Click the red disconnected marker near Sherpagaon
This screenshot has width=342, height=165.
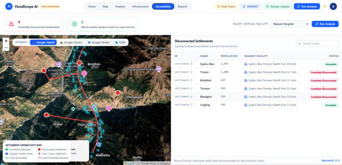click(x=118, y=93)
